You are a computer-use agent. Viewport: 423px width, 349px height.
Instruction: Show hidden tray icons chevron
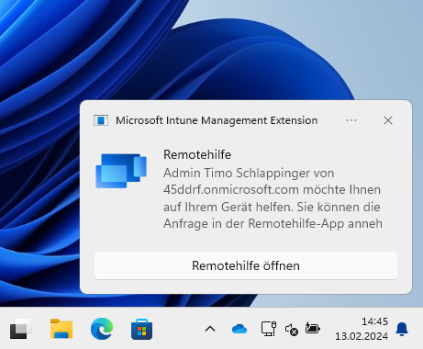(x=210, y=329)
